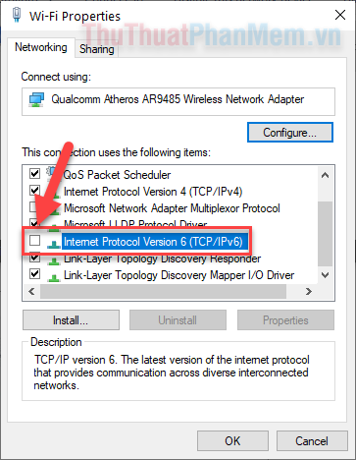Click the horizontal scroll right arrow
The width and height of the screenshot is (356, 460).
pos(308,291)
